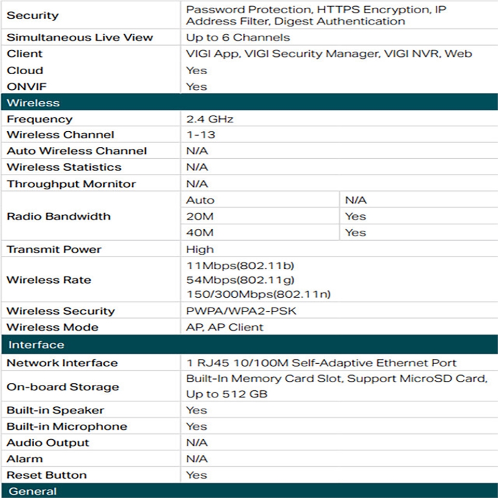Image resolution: width=498 pixels, height=498 pixels.
Task: Click the 40M radio bandwidth cell
Action: 200,232
